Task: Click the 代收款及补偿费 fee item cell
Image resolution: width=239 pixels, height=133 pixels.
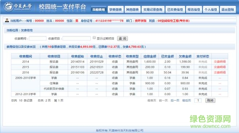Action: (54, 89)
